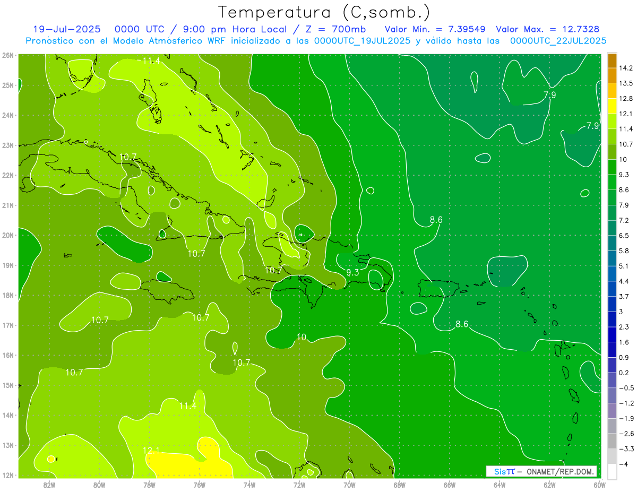
Task: Click the -4 color scale label
Action: pos(623,464)
